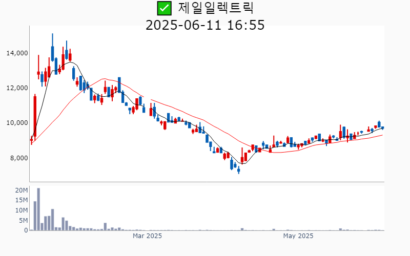Screen dimensions: 410x256
Task: Click the tall red candlestick at chart start
Action: pos(35,117)
